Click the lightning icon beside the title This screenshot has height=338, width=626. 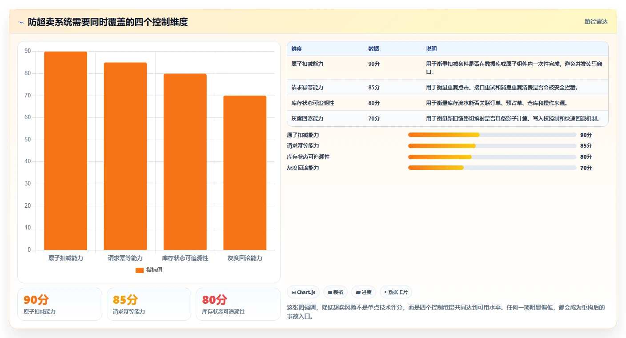(x=21, y=22)
